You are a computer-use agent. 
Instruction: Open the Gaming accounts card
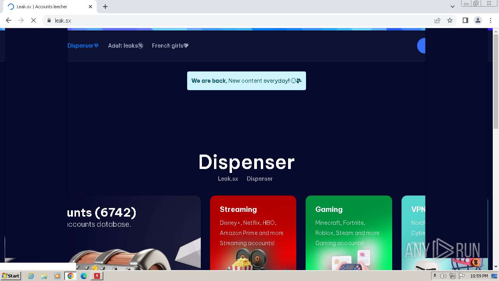point(349,233)
